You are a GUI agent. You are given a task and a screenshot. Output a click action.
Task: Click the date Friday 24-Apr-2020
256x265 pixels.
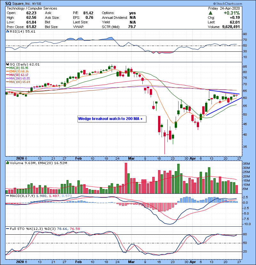click(224, 8)
